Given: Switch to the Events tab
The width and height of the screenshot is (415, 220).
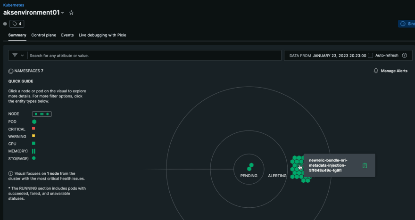Looking at the screenshot, I should (x=67, y=35).
